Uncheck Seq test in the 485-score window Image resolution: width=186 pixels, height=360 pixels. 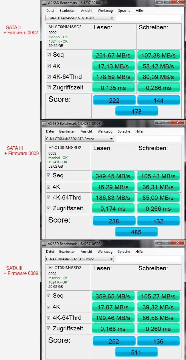click(49, 175)
